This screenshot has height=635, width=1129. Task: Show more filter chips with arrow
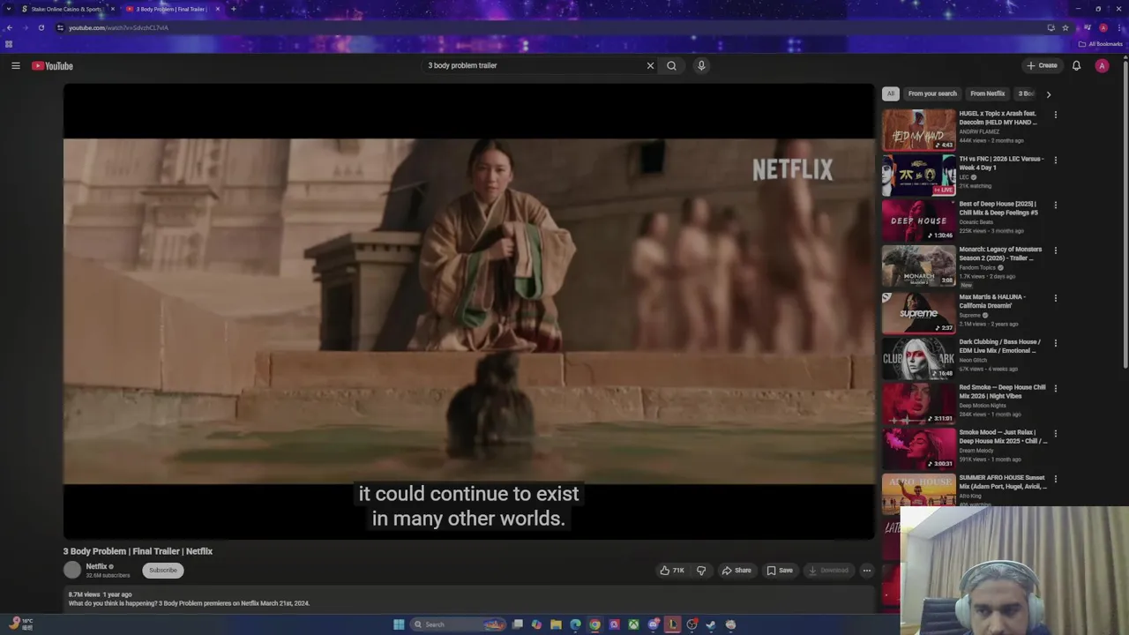point(1048,93)
